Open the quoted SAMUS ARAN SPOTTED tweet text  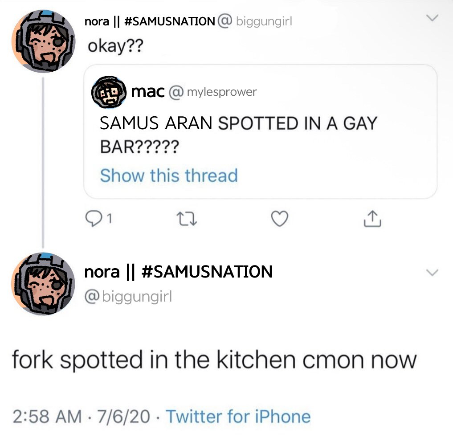(238, 135)
